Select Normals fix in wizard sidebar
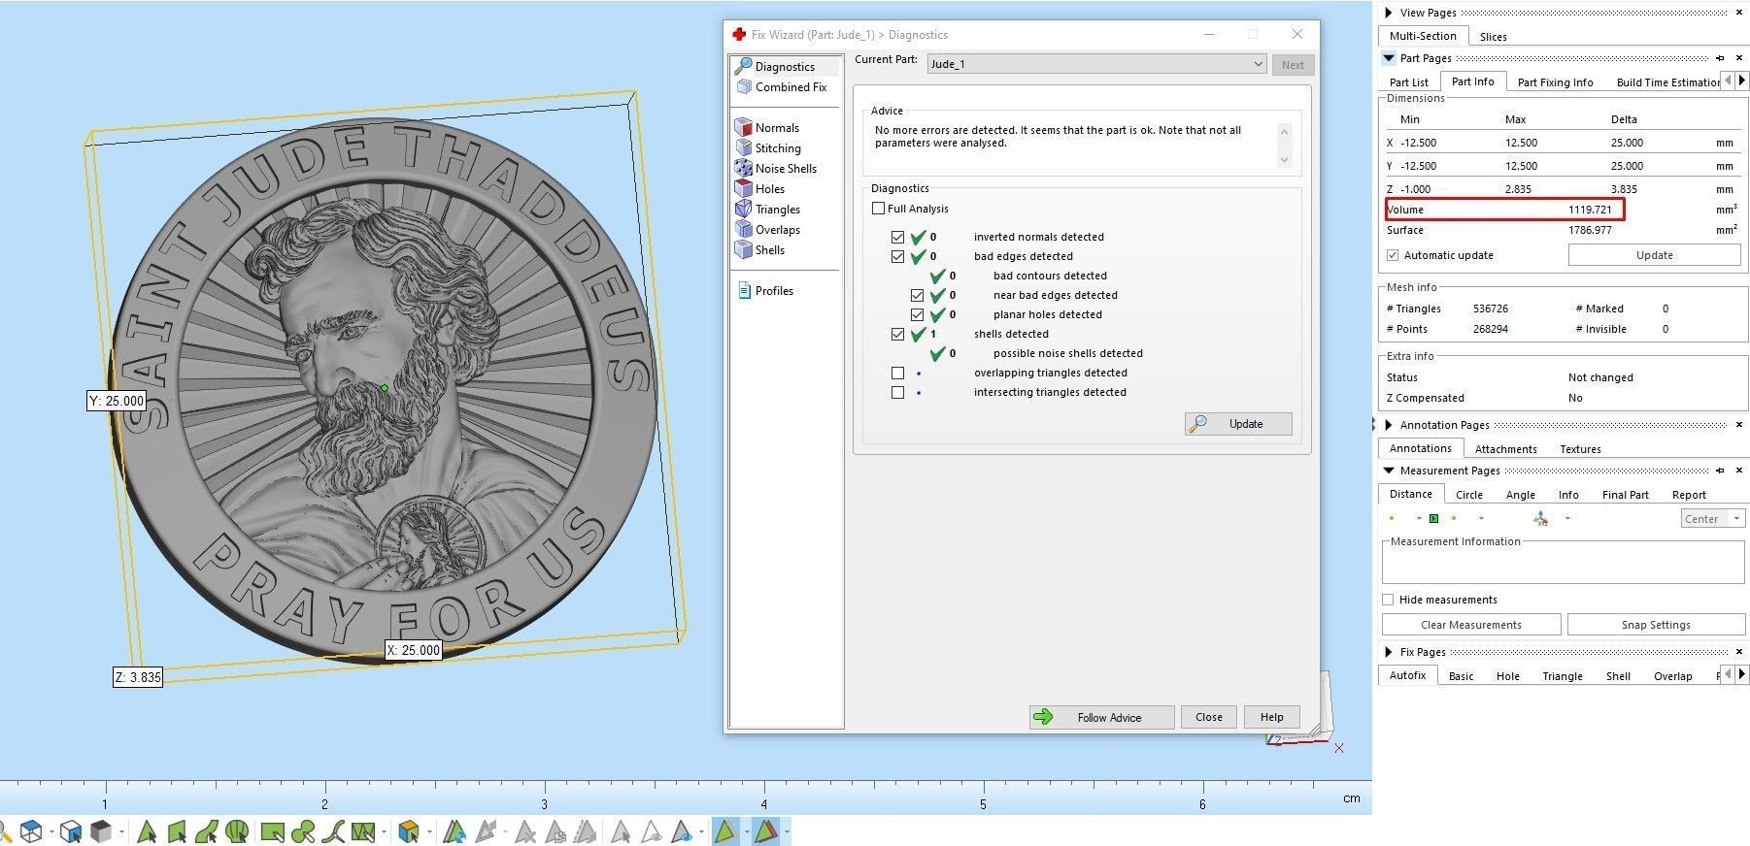1750x846 pixels. click(x=767, y=127)
